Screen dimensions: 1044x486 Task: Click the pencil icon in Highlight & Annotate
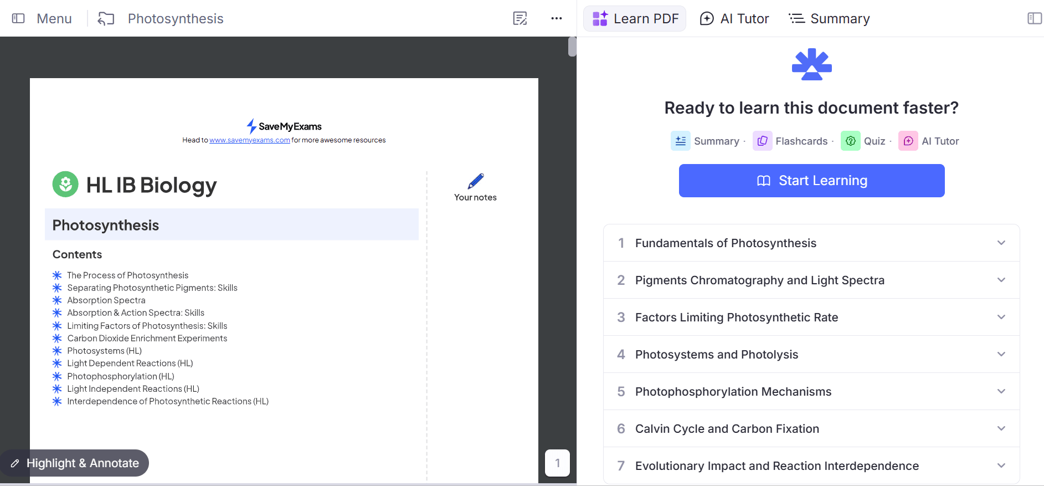click(15, 463)
